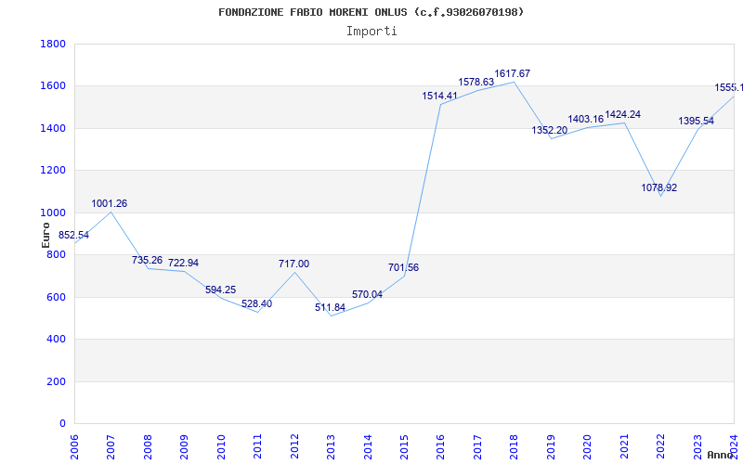The image size is (743, 464).
Task: Click year 2021 on the x-axis
Action: (622, 444)
